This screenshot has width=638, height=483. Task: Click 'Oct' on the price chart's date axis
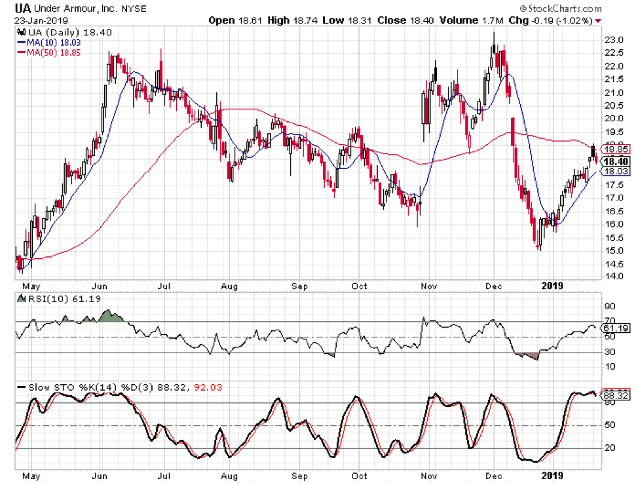359,286
